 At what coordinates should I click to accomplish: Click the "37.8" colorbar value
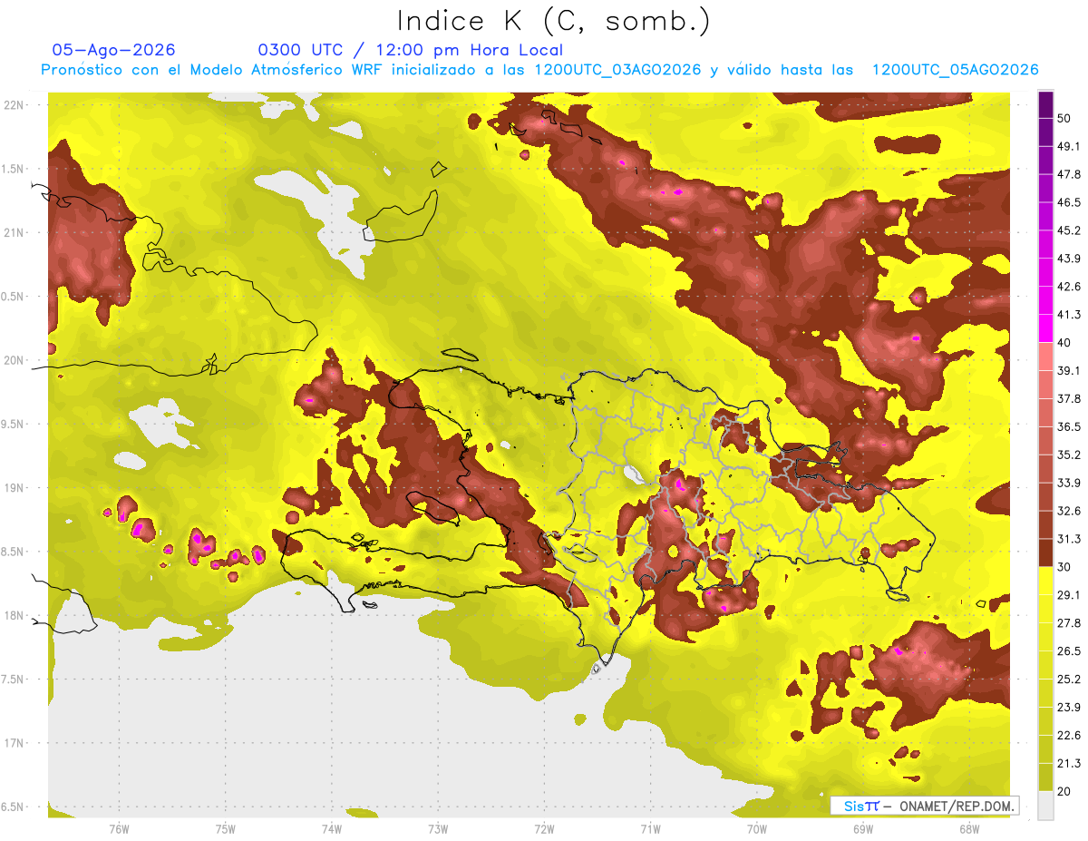1068,398
